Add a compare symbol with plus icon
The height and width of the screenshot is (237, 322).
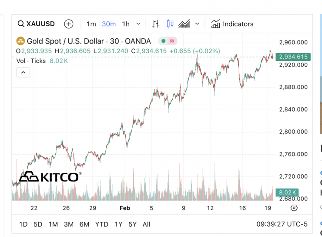pyautogui.click(x=68, y=24)
